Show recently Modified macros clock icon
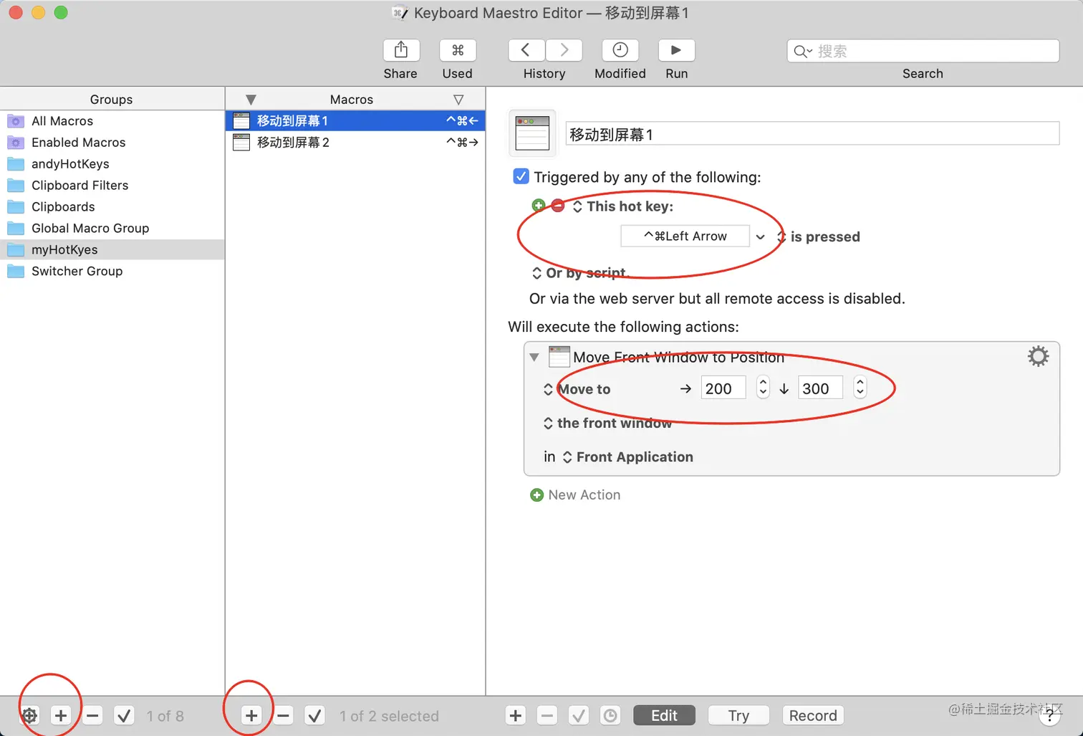 [620, 50]
